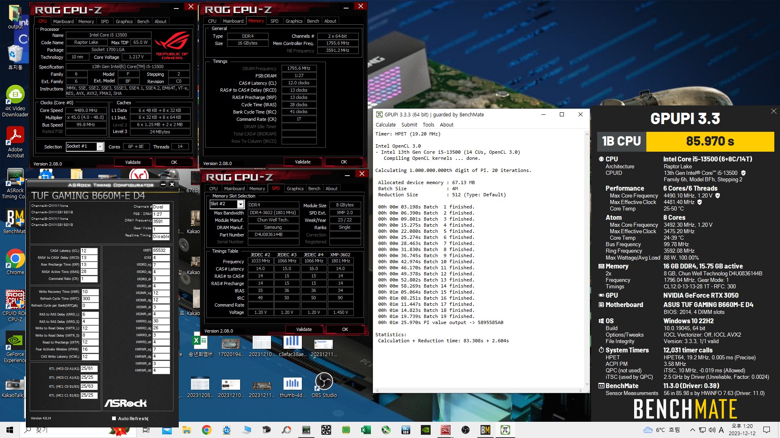Open the SPD tab in CPU window

[x=105, y=21]
